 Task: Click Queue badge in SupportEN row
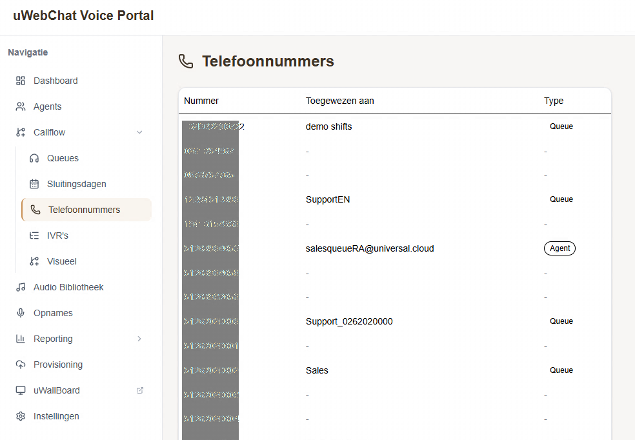(561, 199)
